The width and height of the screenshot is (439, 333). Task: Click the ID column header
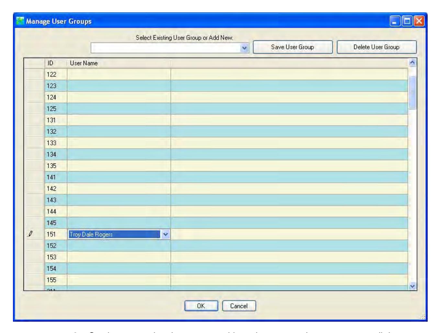coord(56,63)
